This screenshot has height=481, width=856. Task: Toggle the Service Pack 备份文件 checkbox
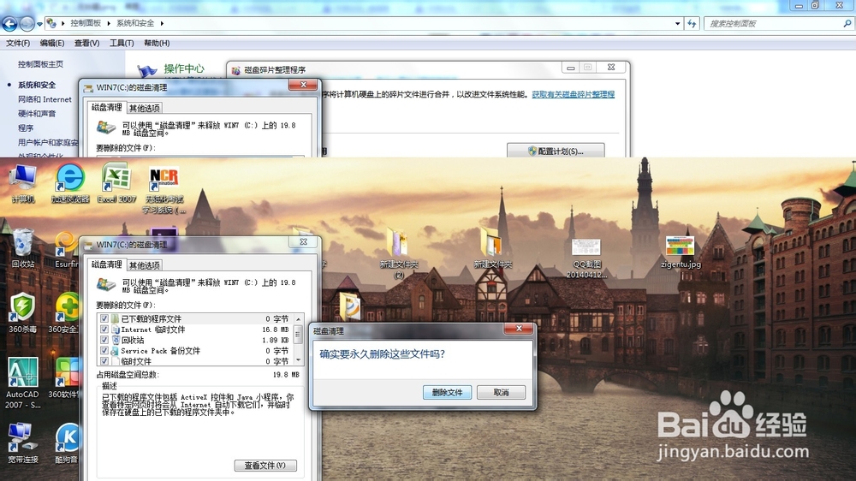click(104, 351)
